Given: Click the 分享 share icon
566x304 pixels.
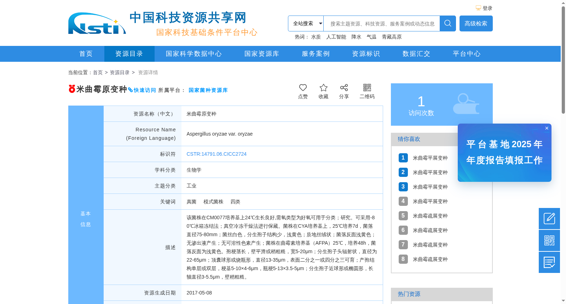Looking at the screenshot, I should (x=344, y=88).
